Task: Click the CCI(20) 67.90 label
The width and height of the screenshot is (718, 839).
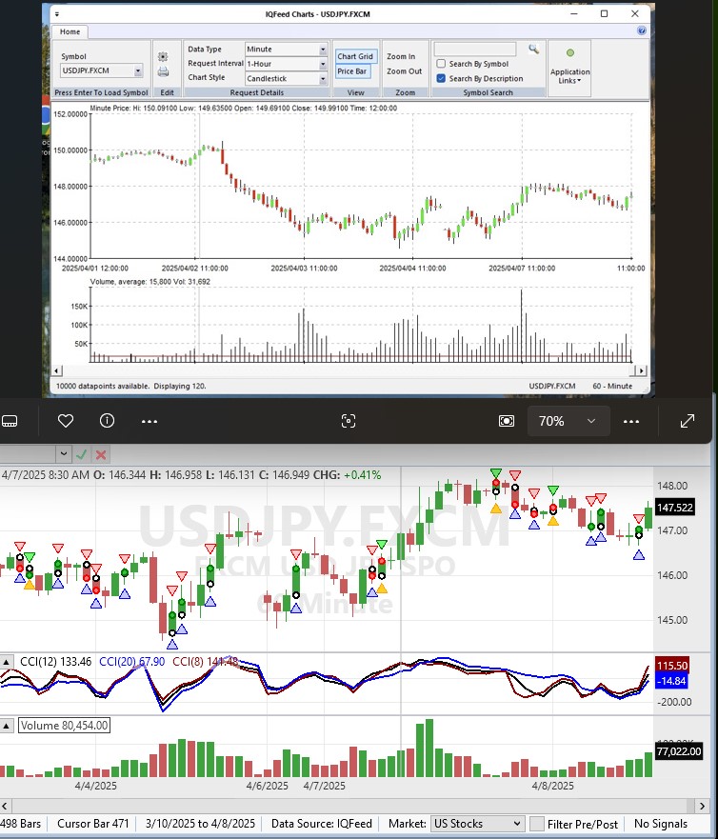Action: click(x=132, y=662)
